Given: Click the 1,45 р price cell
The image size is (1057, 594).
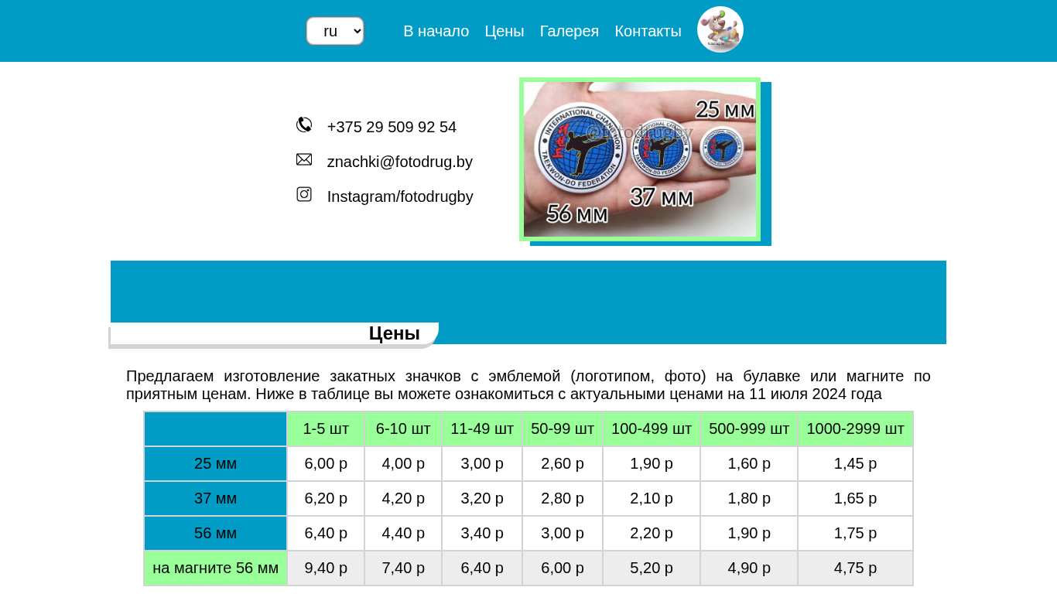Looking at the screenshot, I should (x=856, y=464).
